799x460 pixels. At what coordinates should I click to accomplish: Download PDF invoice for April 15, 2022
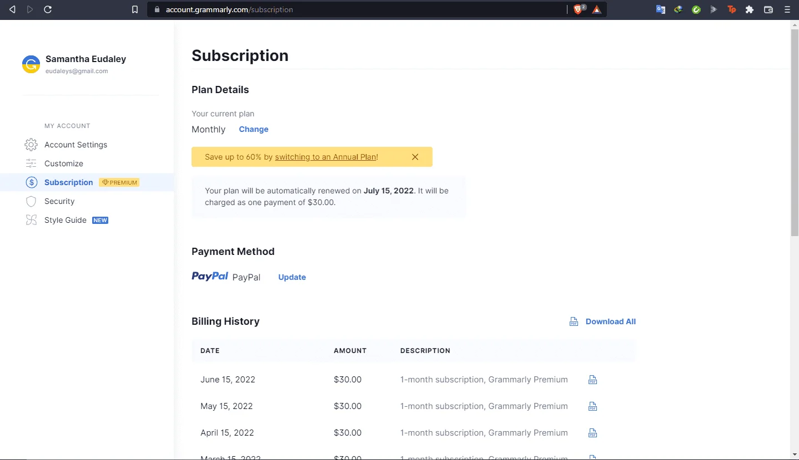(x=592, y=433)
